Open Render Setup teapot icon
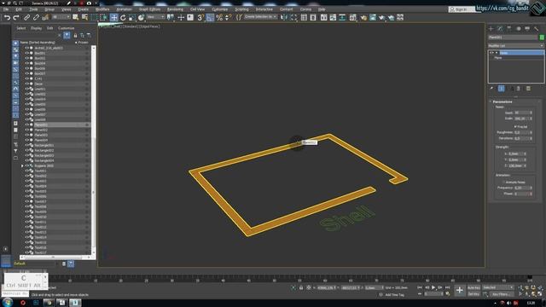This screenshot has height=307, width=546. pyautogui.click(x=363, y=17)
